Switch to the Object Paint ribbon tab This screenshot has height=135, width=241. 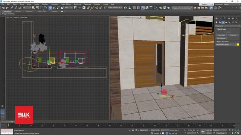click(42, 11)
